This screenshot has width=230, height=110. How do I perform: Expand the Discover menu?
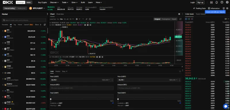54,2
